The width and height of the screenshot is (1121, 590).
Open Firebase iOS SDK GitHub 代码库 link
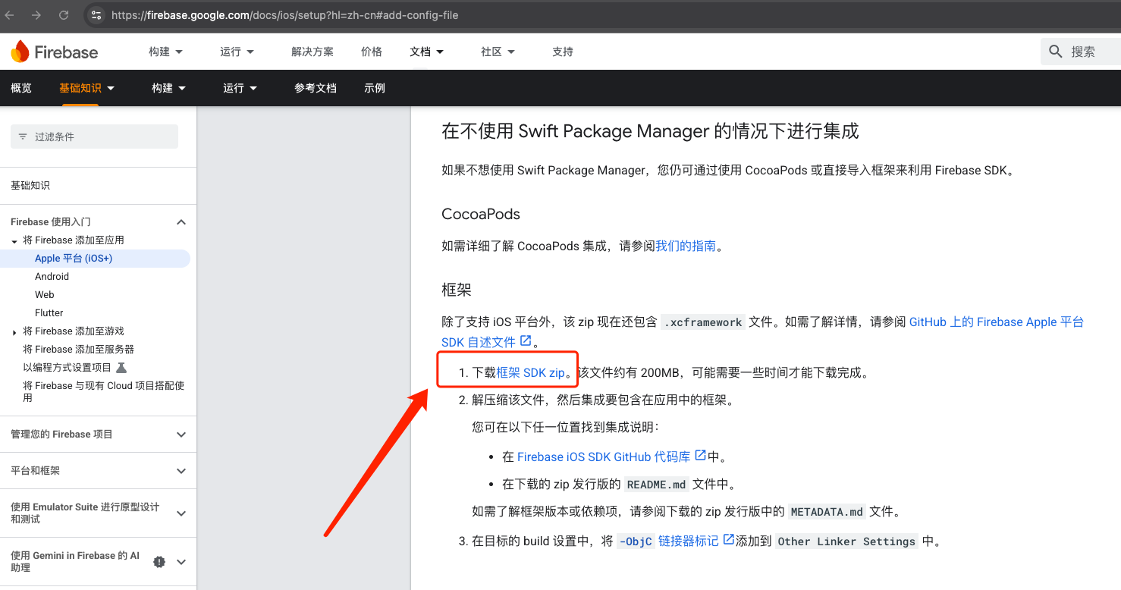(604, 457)
